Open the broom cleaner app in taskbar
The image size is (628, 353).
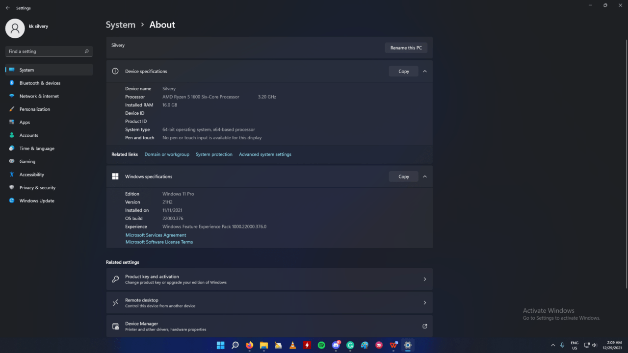point(278,345)
